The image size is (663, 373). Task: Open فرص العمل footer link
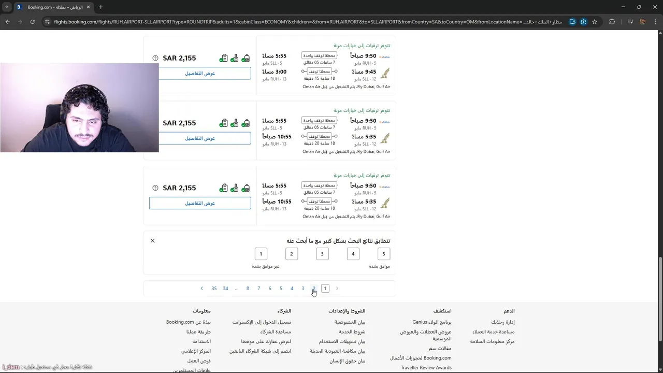pos(199,361)
